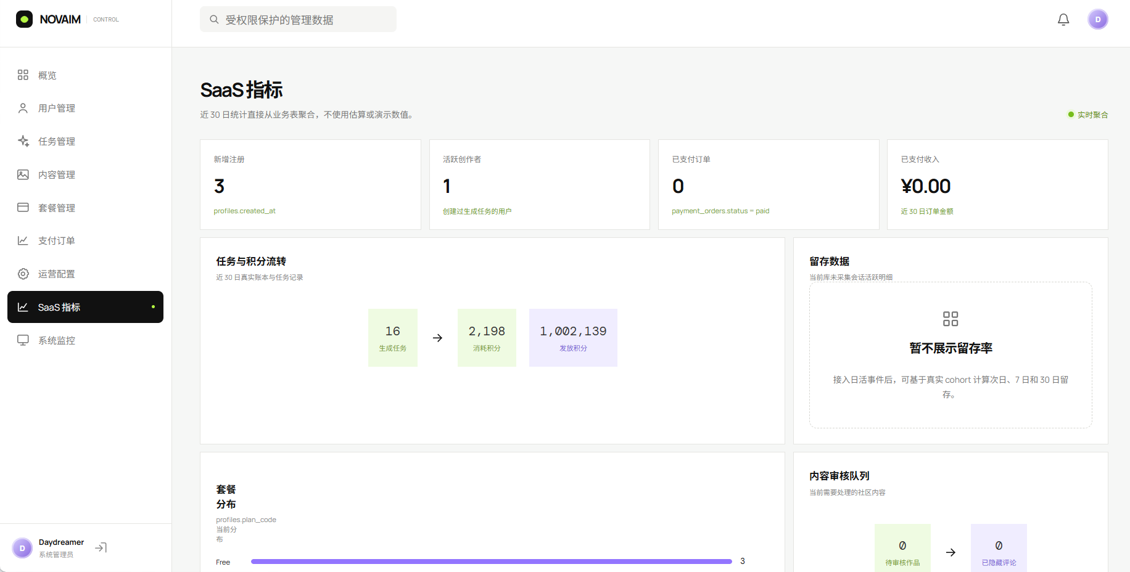
Task: Click the 已支付收入 ¥0.00 card
Action: (997, 184)
